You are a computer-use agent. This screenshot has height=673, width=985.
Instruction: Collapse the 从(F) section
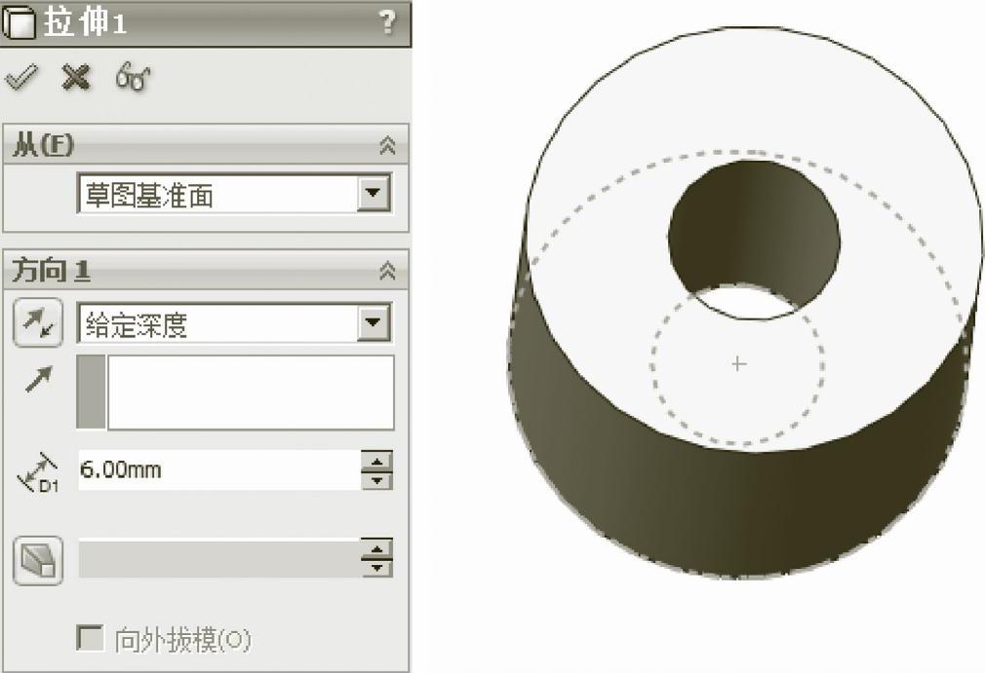pyautogui.click(x=387, y=145)
